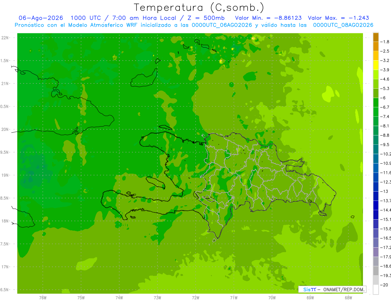
Task: Click the "18N" latitude label
Action: point(5,221)
